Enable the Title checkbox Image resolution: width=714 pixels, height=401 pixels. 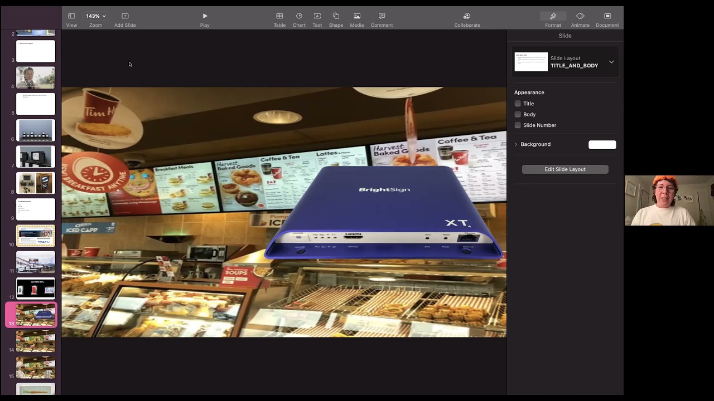518,104
